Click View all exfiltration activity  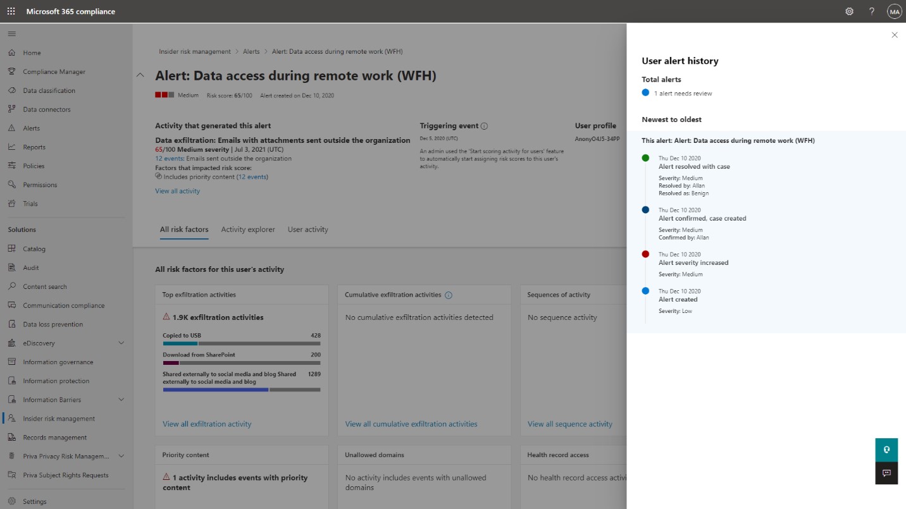(x=207, y=424)
